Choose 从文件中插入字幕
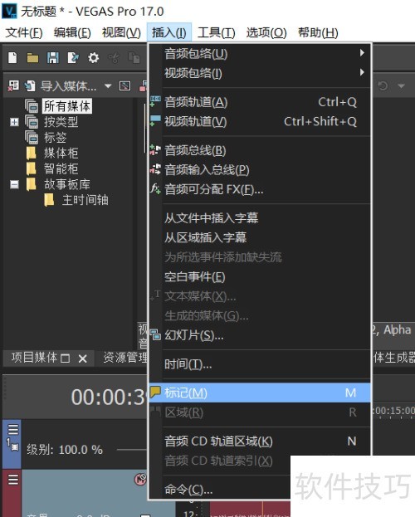 [260, 218]
